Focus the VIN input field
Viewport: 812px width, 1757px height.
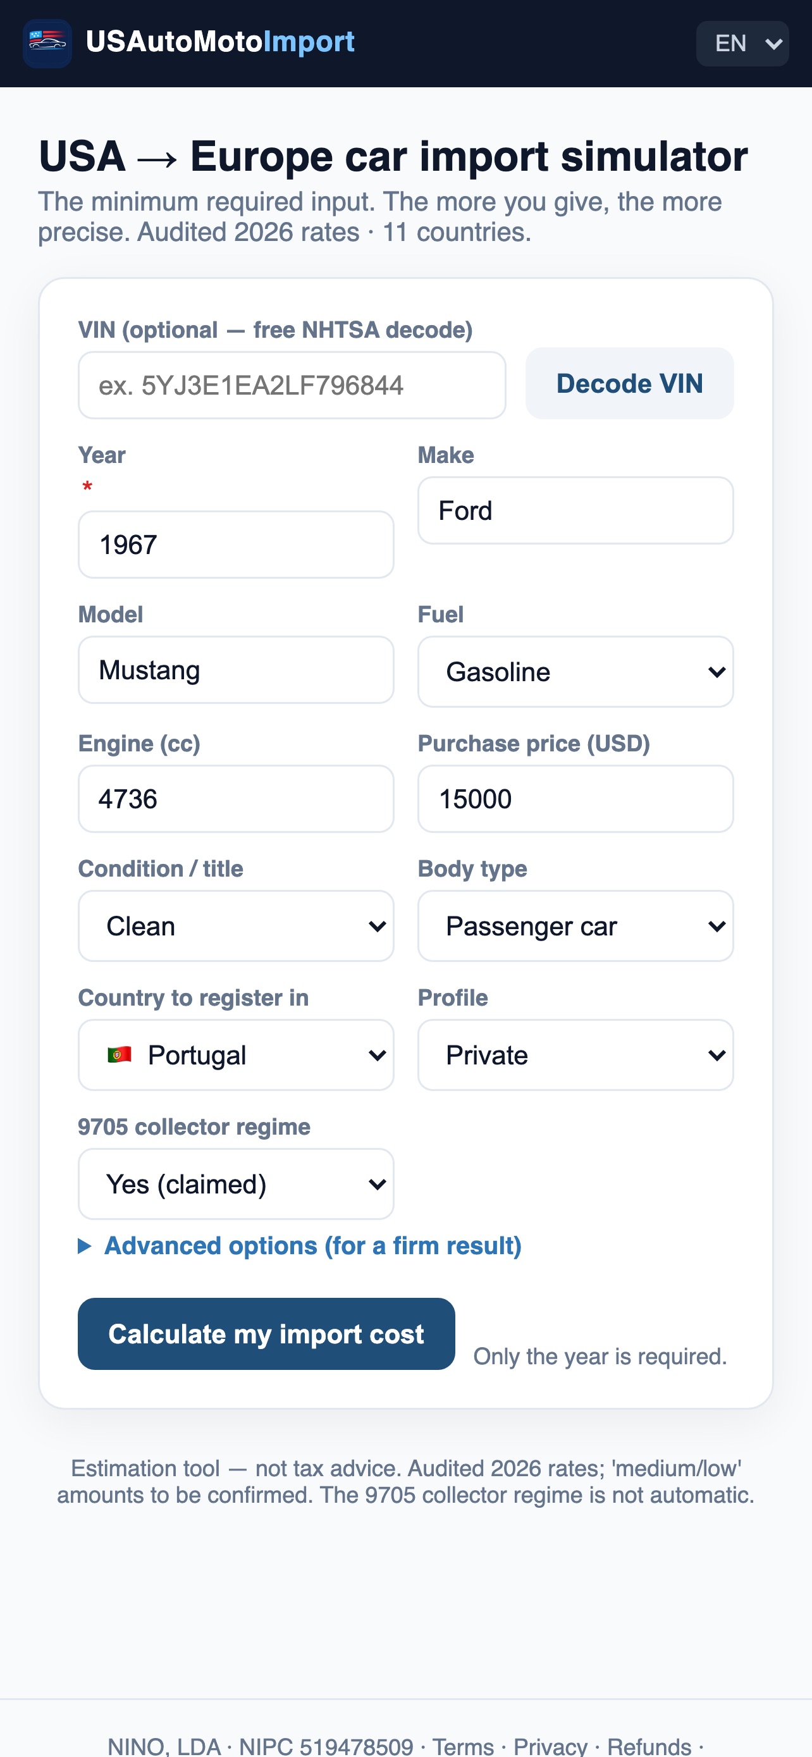292,385
